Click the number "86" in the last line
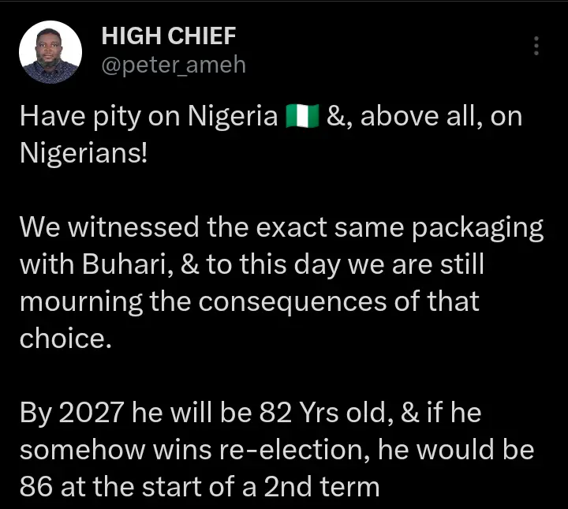This screenshot has height=509, width=568. pos(35,486)
